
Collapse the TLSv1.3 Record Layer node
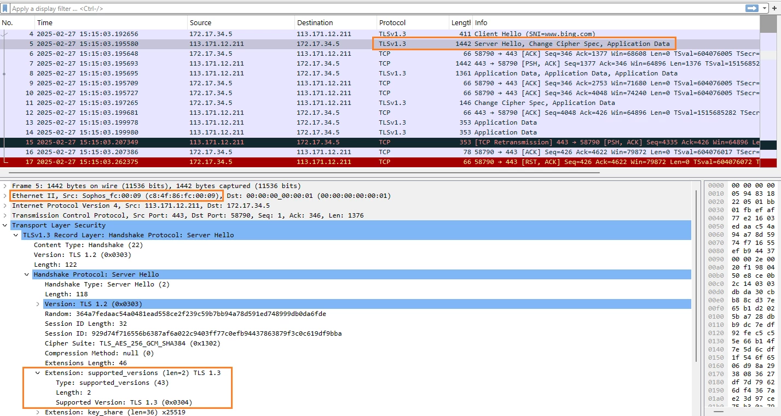click(16, 235)
